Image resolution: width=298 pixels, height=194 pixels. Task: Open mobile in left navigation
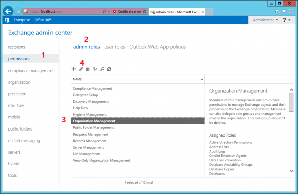(x=14, y=117)
